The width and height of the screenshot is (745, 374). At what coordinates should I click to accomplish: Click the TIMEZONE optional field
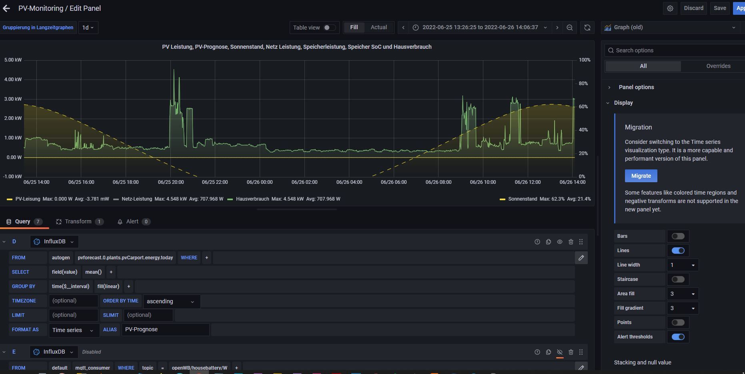74,301
